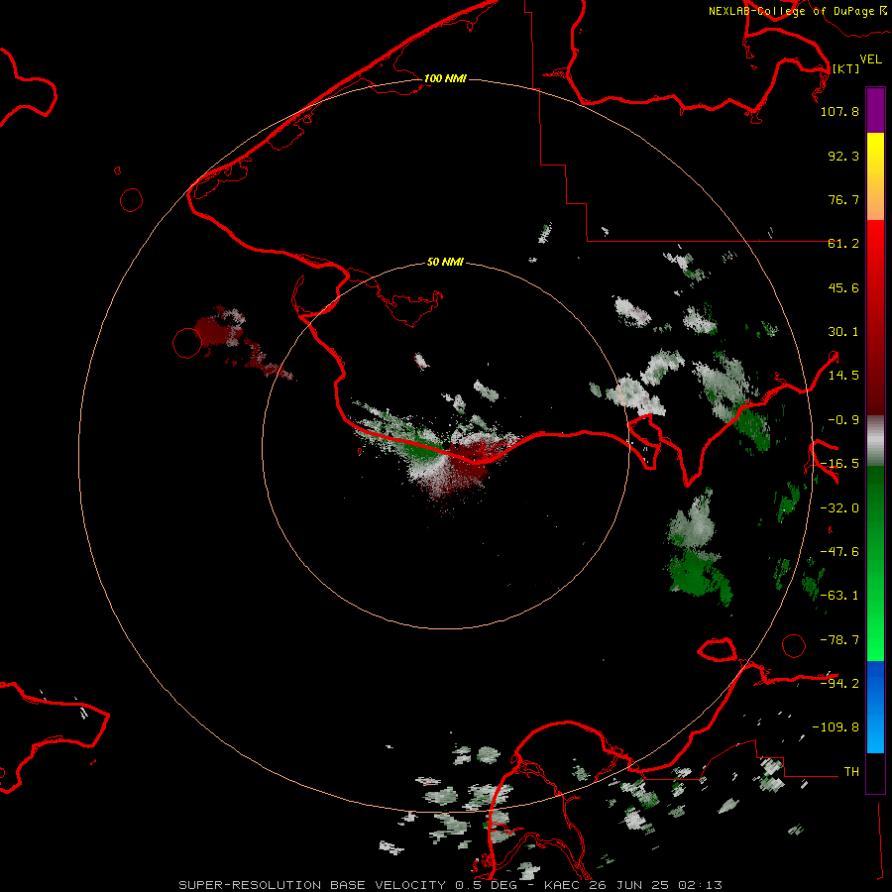Image resolution: width=892 pixels, height=892 pixels.
Task: Click the -78.7 velocity scale value
Action: [839, 640]
